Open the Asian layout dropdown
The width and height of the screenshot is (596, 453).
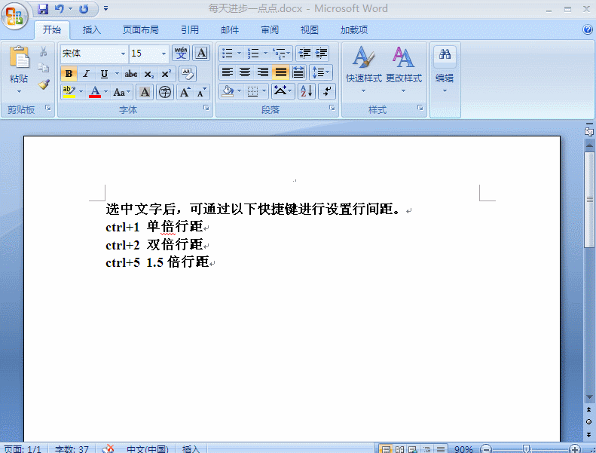pyautogui.click(x=283, y=91)
